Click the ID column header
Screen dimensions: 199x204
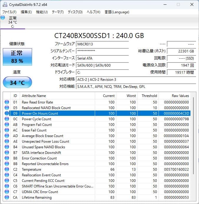pyautogui.click(x=15, y=96)
